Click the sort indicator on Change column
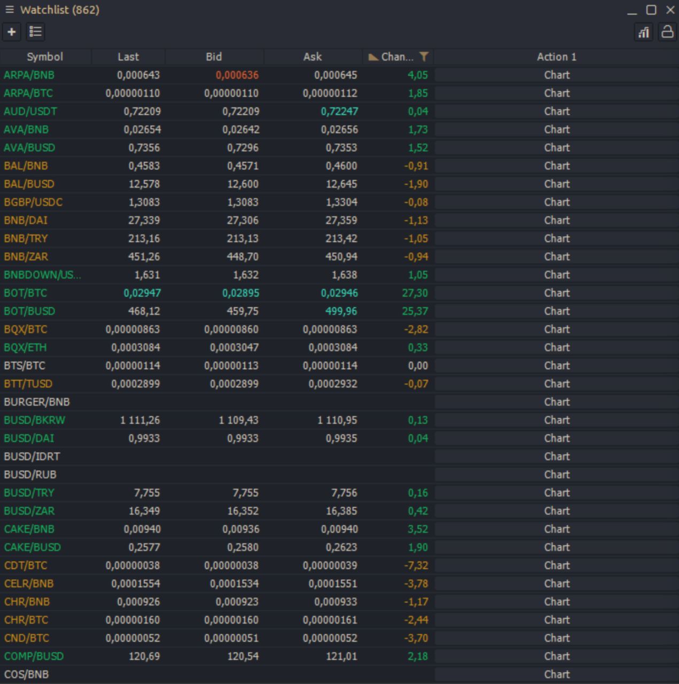 pos(374,57)
